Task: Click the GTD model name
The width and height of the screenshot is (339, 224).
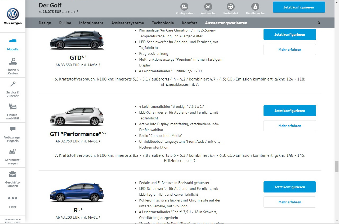Action: click(75, 58)
